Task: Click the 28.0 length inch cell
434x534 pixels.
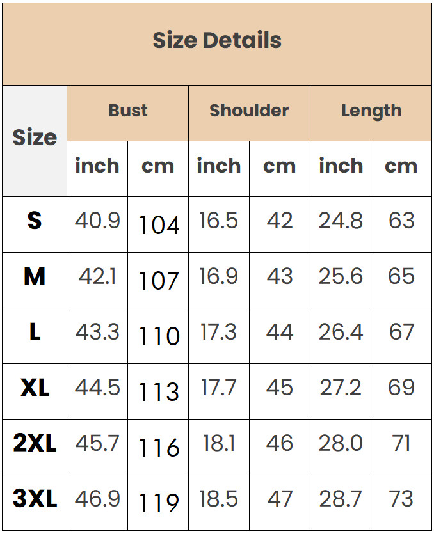Action: (x=341, y=444)
